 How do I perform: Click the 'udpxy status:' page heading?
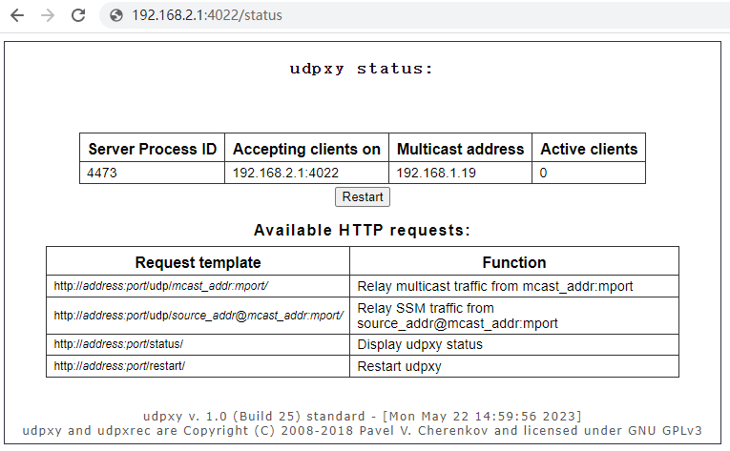[362, 69]
